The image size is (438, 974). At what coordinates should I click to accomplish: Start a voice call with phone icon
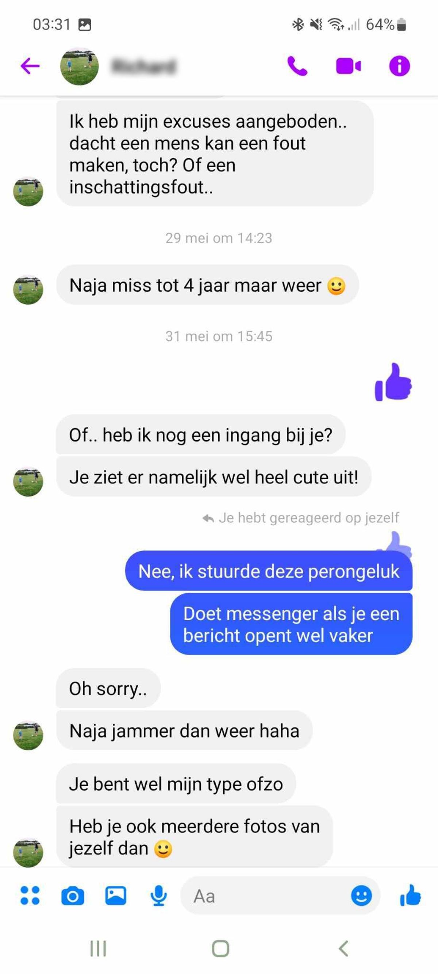297,66
